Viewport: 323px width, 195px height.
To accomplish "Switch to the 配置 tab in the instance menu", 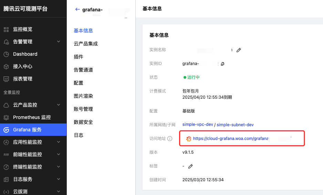I will tap(79, 83).
